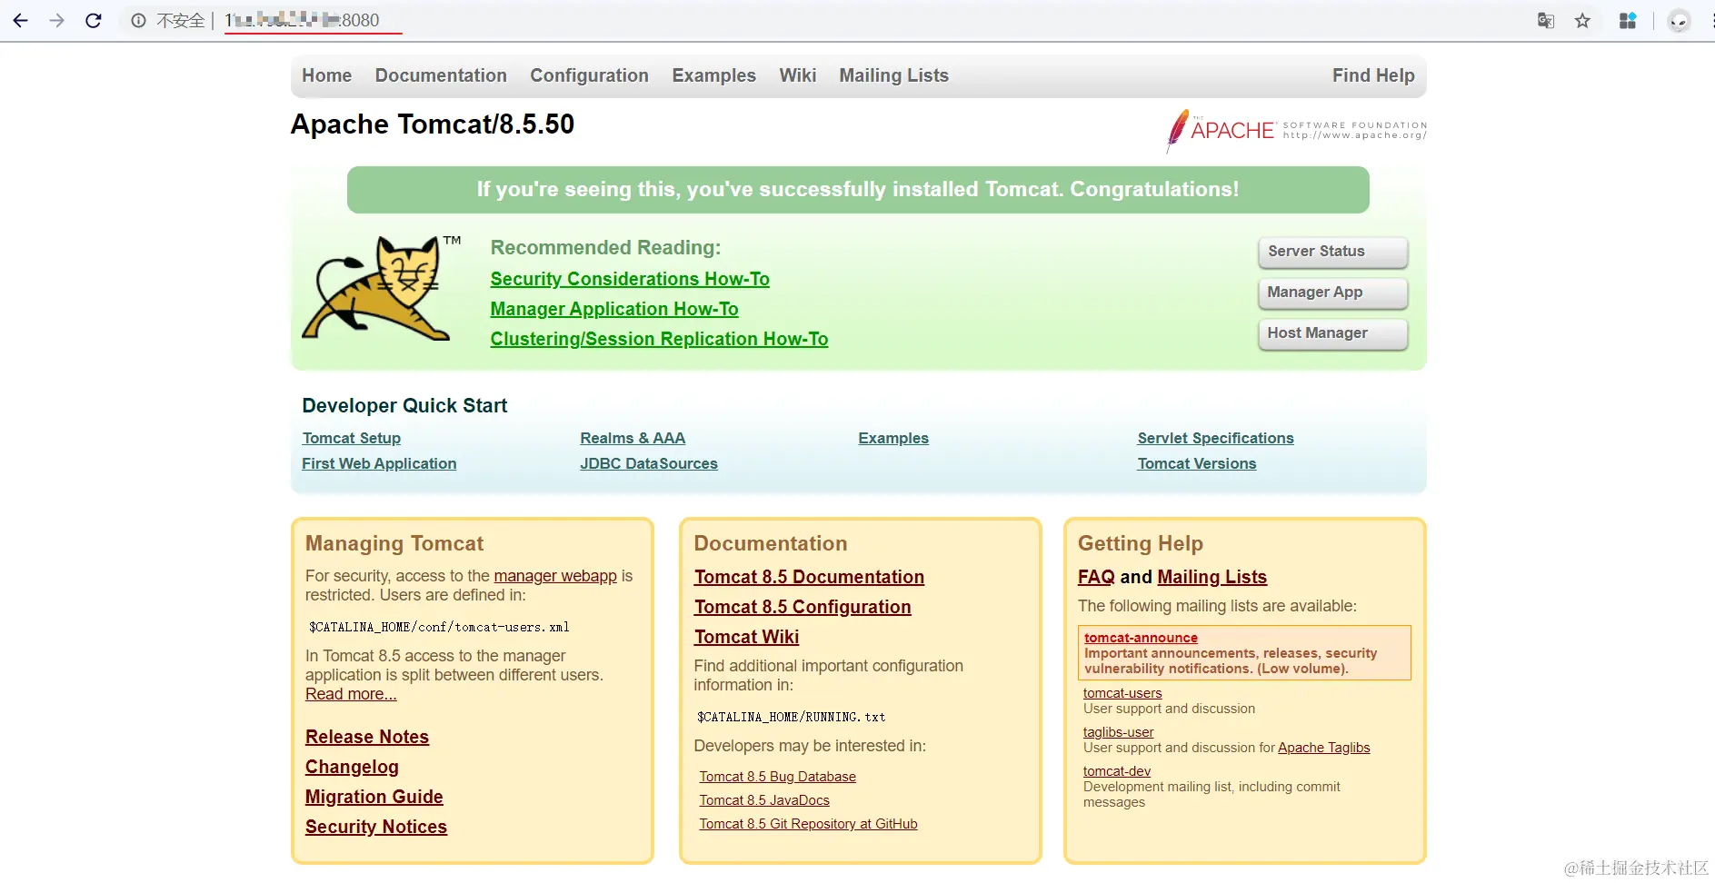Follow the manager webapp link
1715x883 pixels.
click(555, 576)
